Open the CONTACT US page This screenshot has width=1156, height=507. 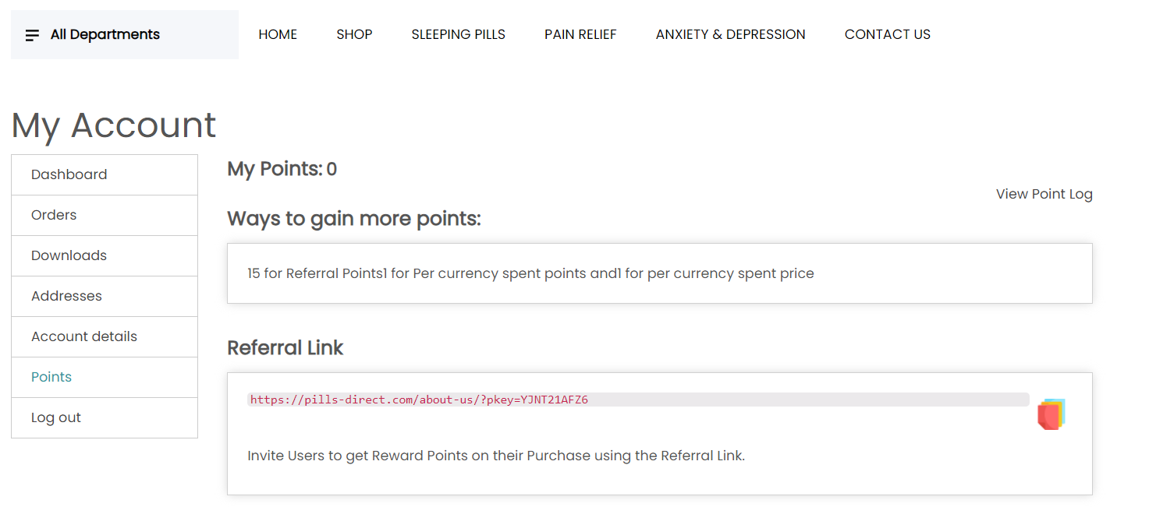pyautogui.click(x=888, y=34)
